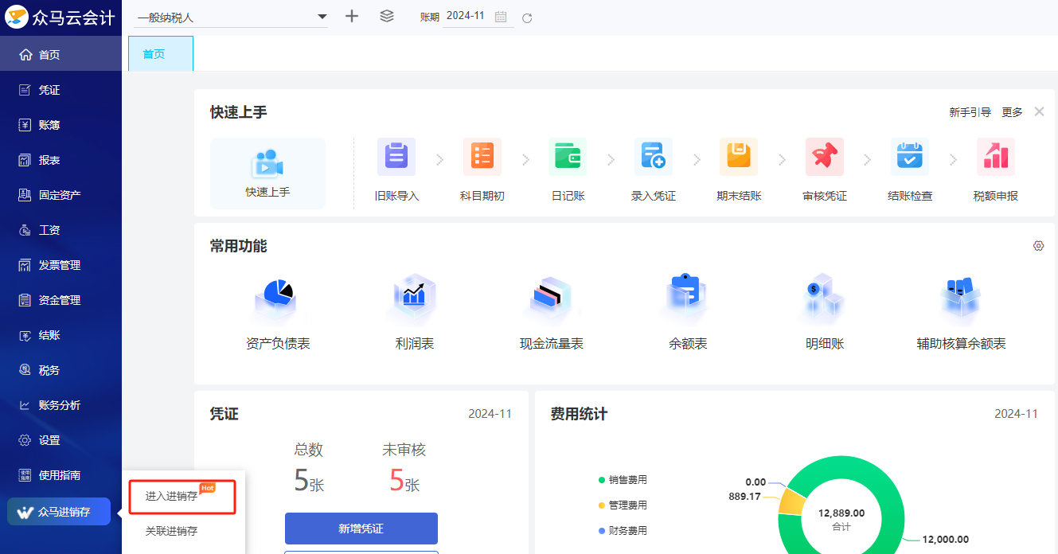The height and width of the screenshot is (554, 1058).
Task: Click the 更多 link
Action: pos(1012,112)
